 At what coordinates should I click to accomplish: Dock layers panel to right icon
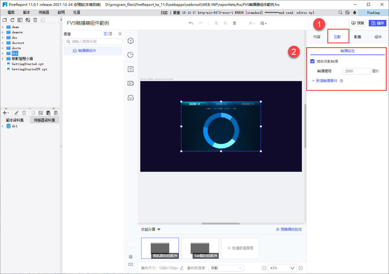[x=110, y=34]
